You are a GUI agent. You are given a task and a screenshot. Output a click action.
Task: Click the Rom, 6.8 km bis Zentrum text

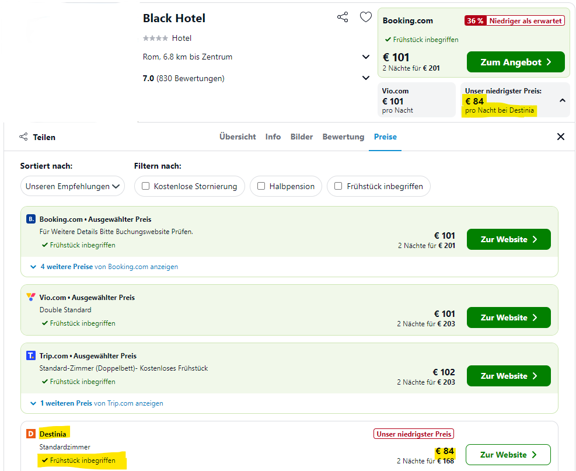(x=187, y=57)
